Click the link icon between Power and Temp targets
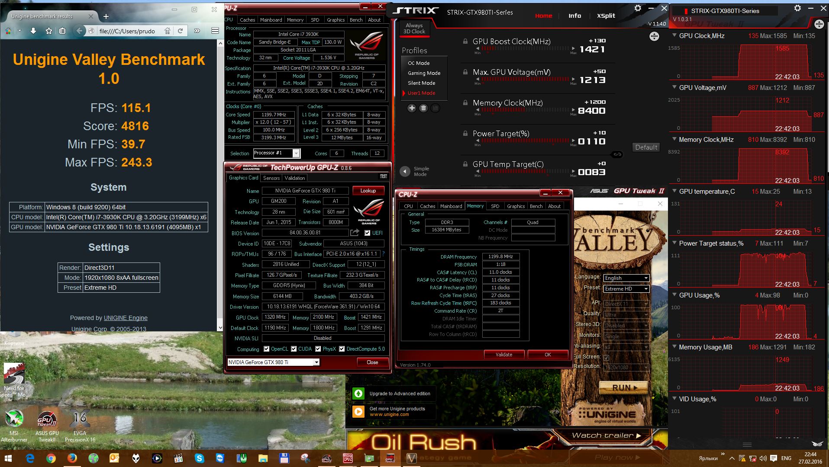Screen dimensions: 829x467 [x=618, y=154]
